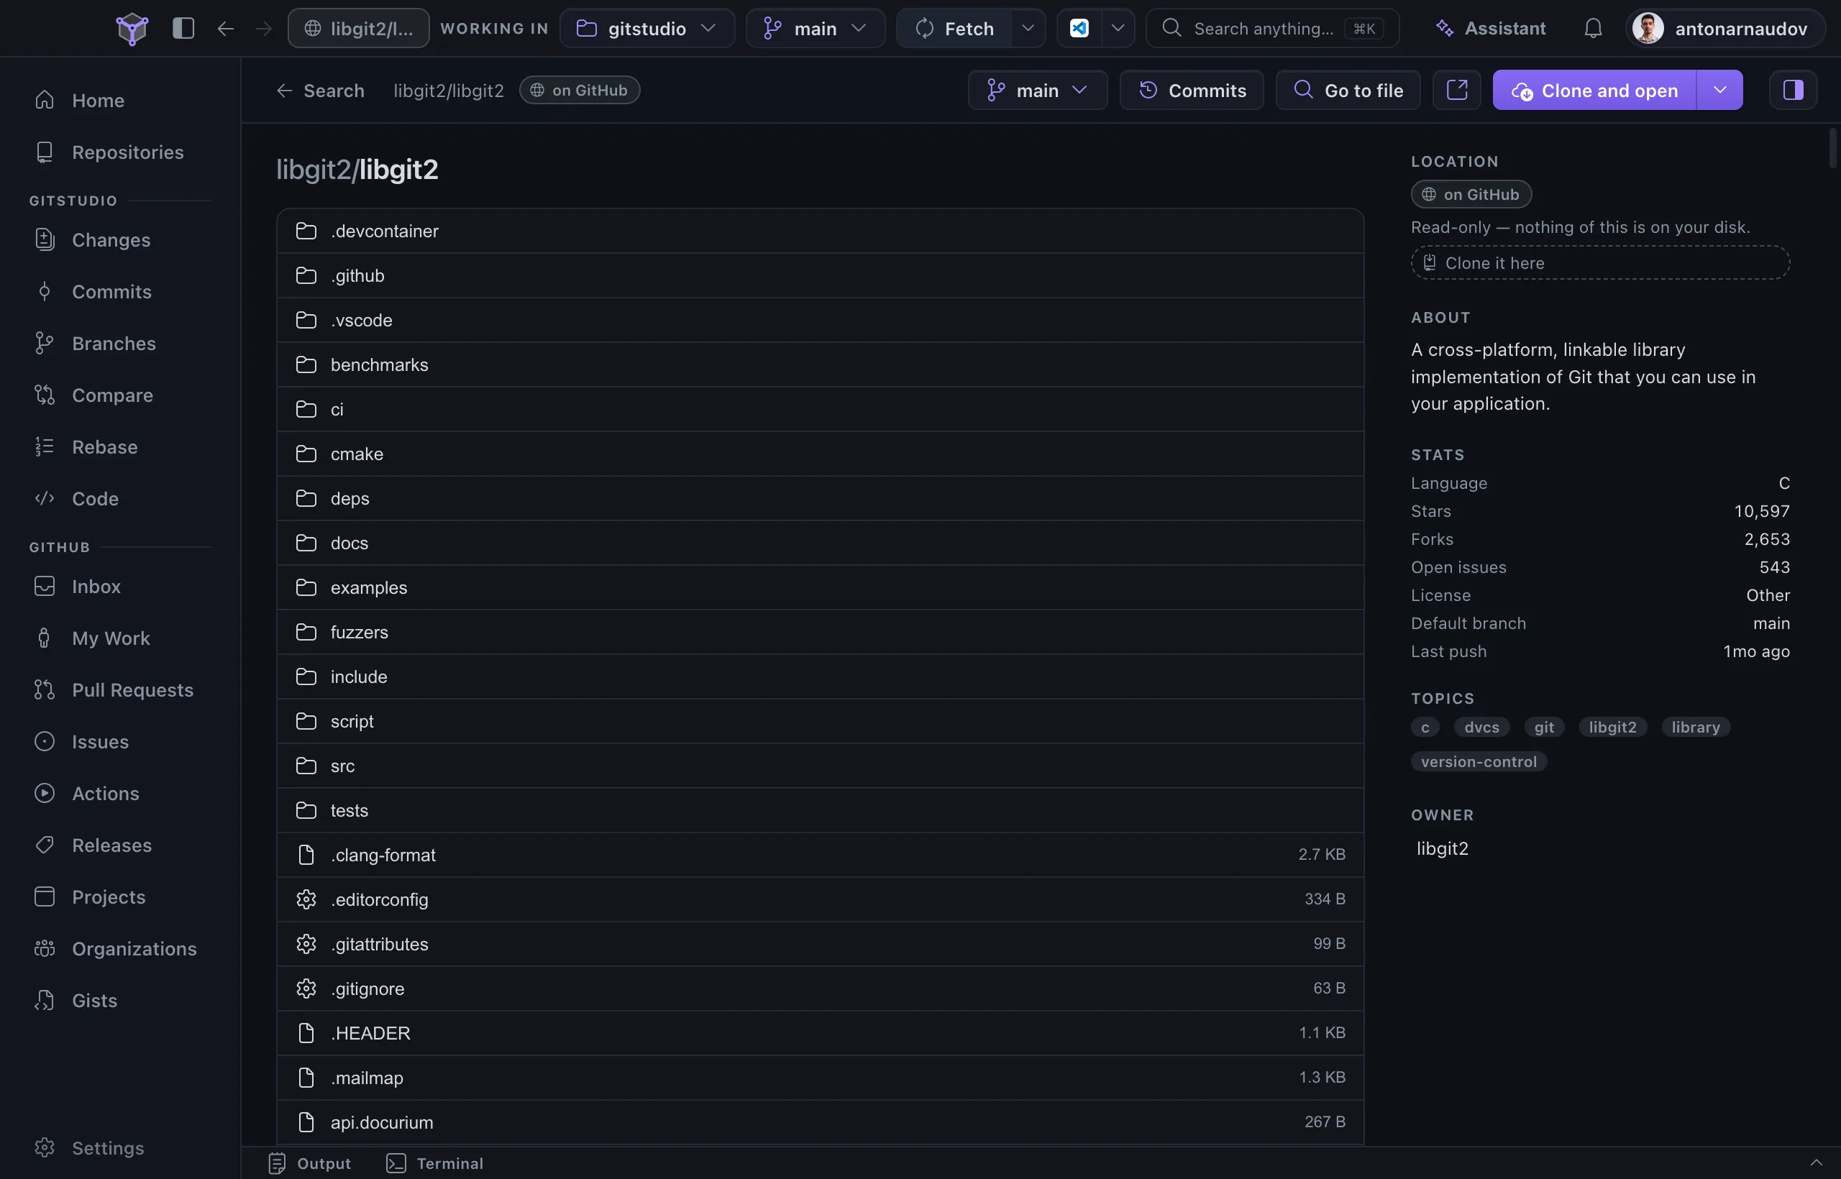The width and height of the screenshot is (1841, 1179).
Task: Open the src folder
Action: pos(820,766)
